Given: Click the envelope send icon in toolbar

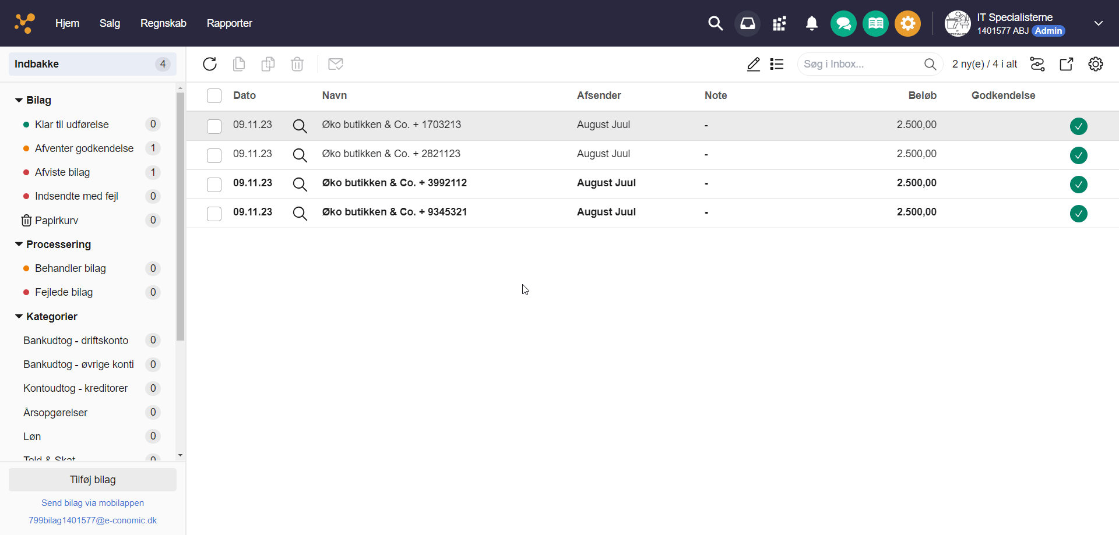Looking at the screenshot, I should click(336, 64).
